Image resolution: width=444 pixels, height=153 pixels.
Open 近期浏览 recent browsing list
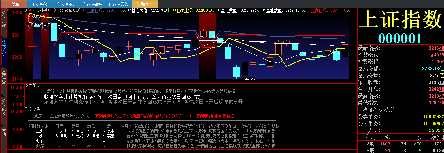(145, 4)
